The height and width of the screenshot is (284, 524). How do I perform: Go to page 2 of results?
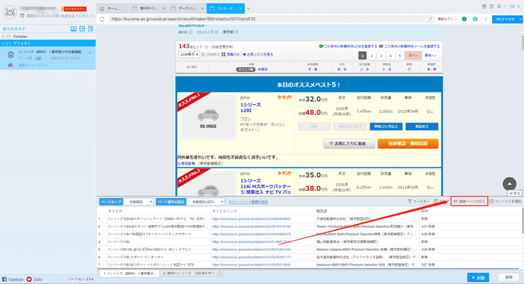tap(371, 56)
